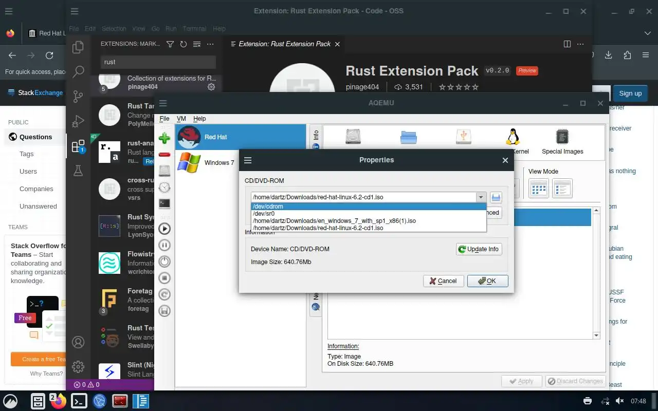Select Windows 7 virtual machine
Image resolution: width=658 pixels, height=411 pixels.
click(241, 163)
